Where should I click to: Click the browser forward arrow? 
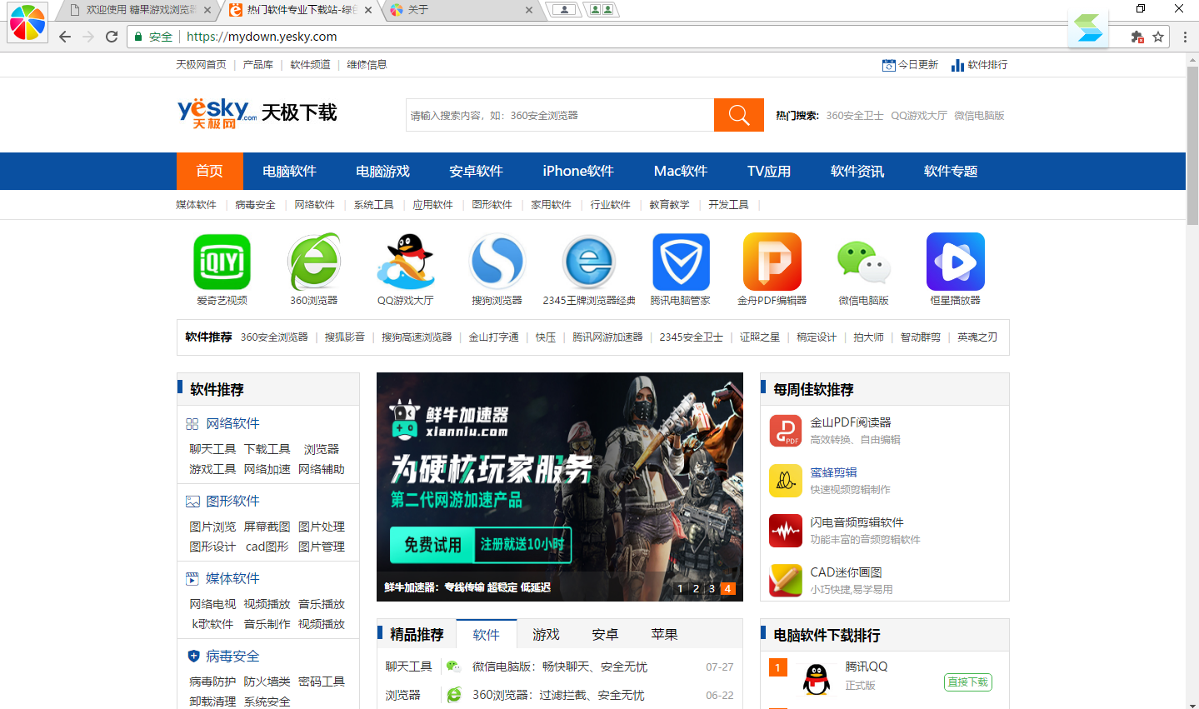[x=88, y=37]
